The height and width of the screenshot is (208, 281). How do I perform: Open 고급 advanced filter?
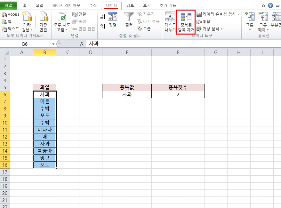tap(144, 29)
